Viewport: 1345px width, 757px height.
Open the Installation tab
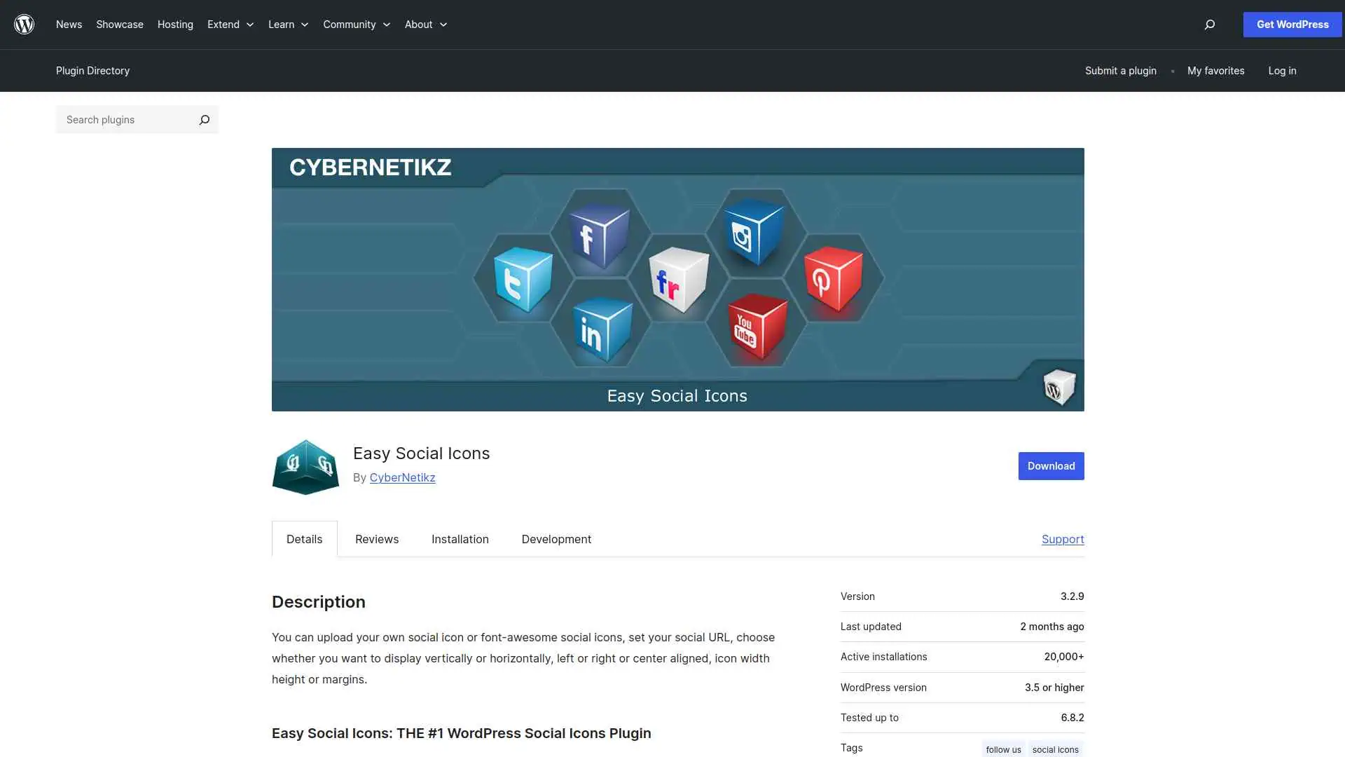coord(460,539)
